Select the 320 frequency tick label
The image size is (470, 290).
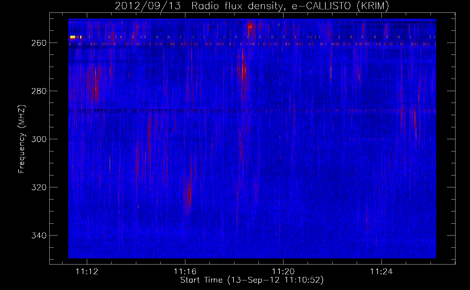pos(39,187)
